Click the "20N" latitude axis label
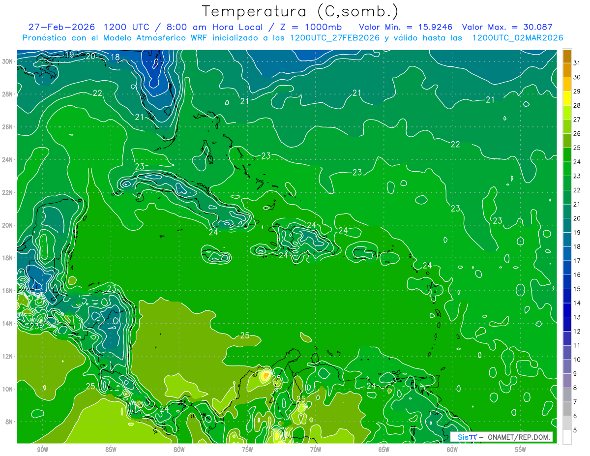This screenshot has width=590, height=456. click(x=8, y=225)
